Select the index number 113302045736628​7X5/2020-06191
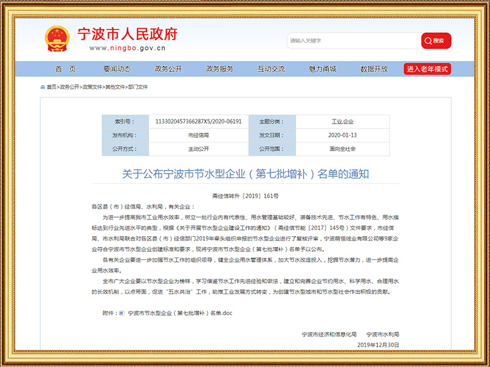This screenshot has height=367, width=490. 198,122
